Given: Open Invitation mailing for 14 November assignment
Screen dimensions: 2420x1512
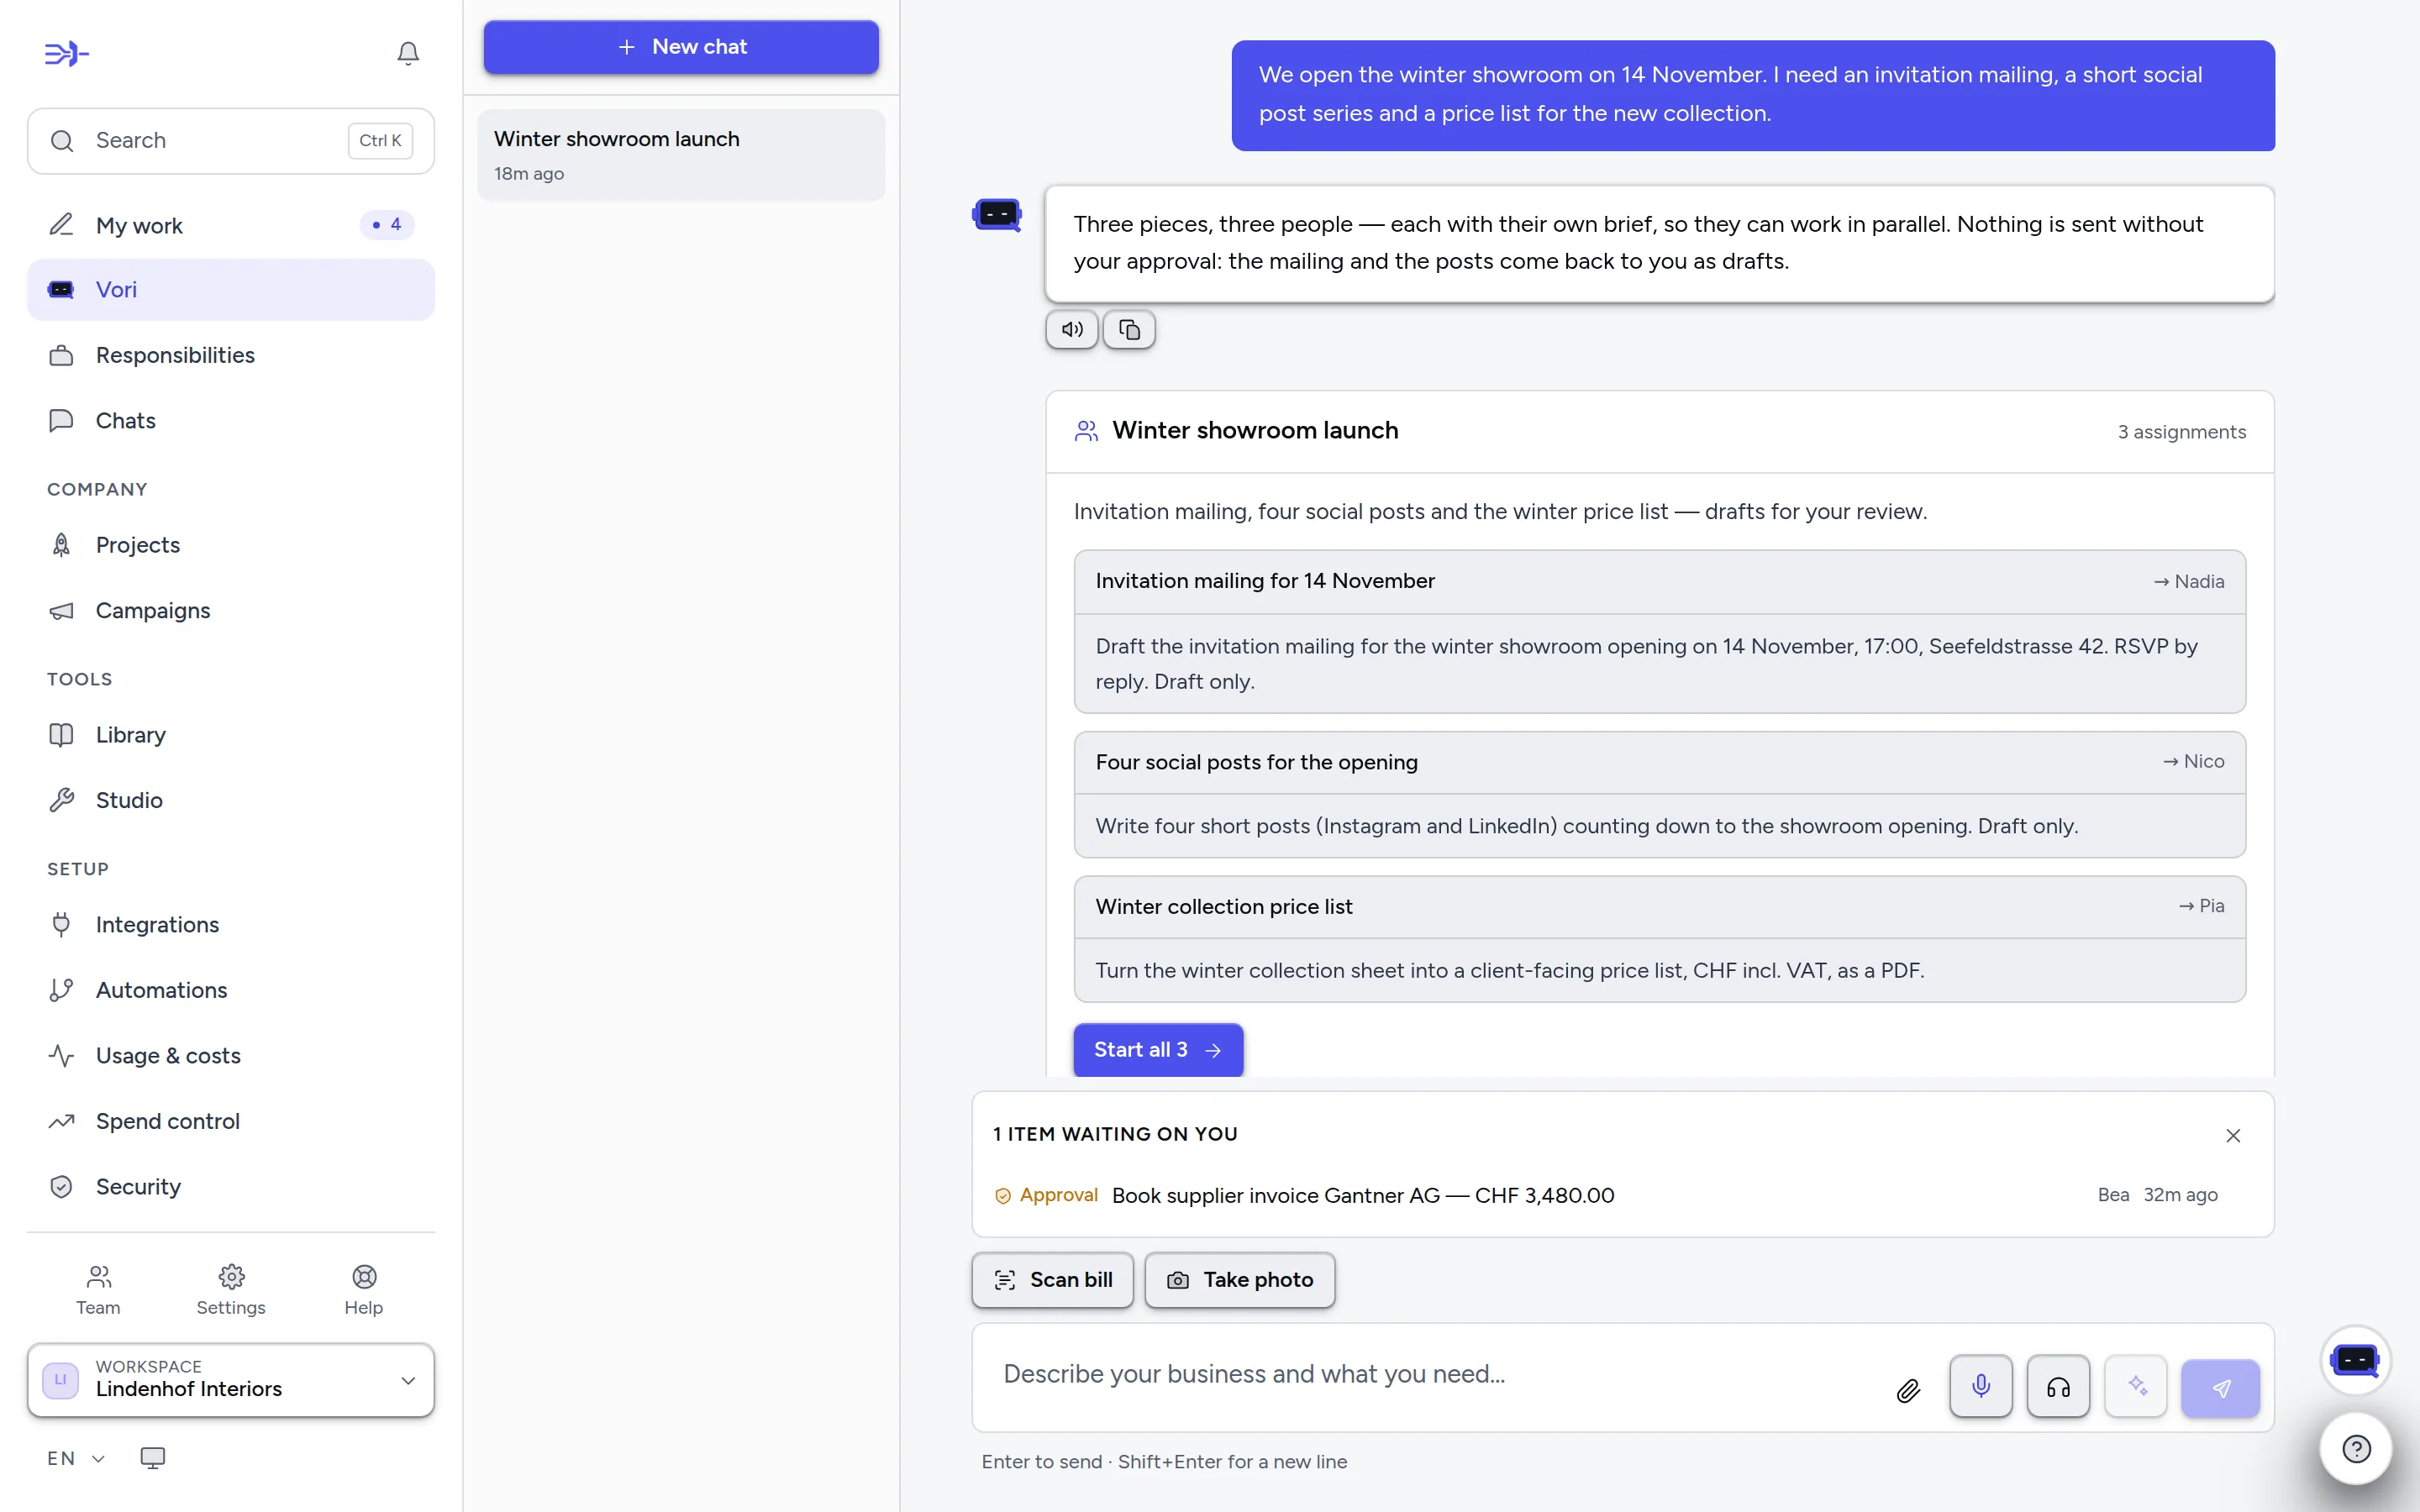Looking at the screenshot, I should pos(1660,631).
